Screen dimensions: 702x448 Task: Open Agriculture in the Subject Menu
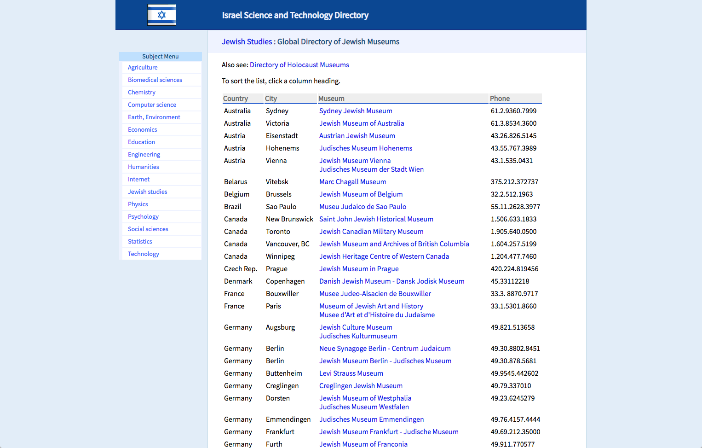143,67
